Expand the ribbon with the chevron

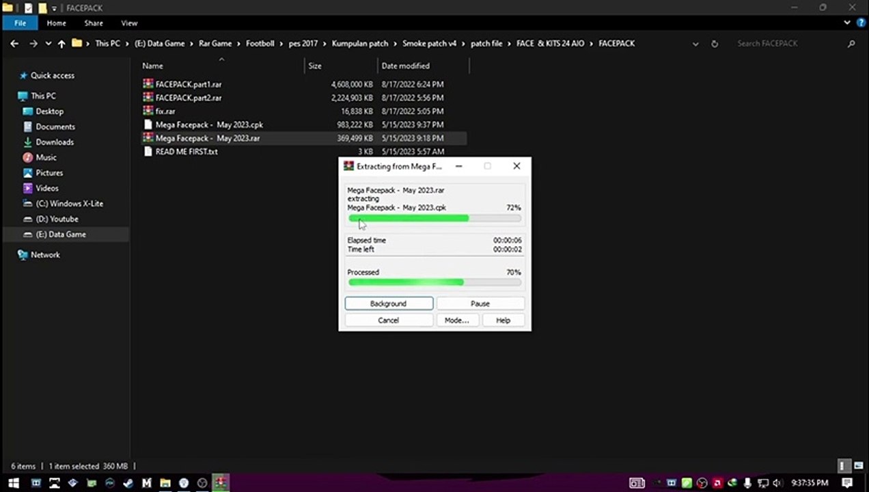847,23
